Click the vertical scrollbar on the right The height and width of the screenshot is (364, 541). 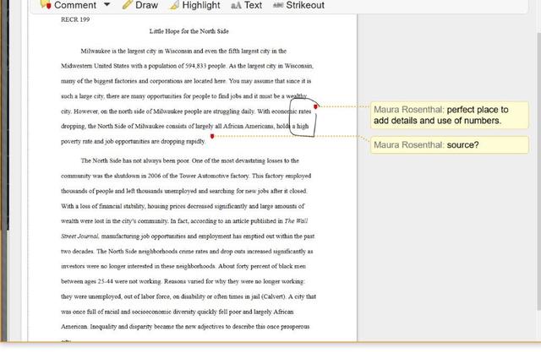pos(539,171)
